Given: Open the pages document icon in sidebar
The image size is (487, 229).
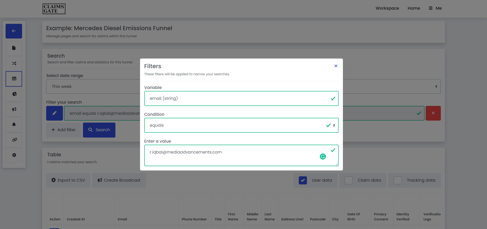Looking at the screenshot, I should click(14, 48).
